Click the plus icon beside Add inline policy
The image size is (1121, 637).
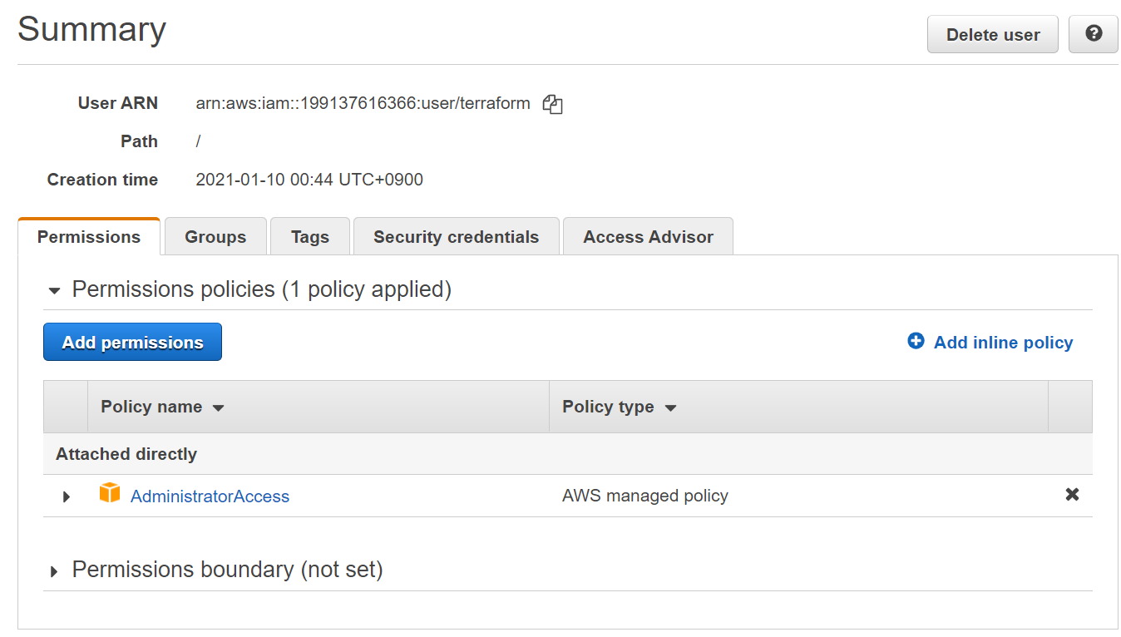[x=916, y=341]
